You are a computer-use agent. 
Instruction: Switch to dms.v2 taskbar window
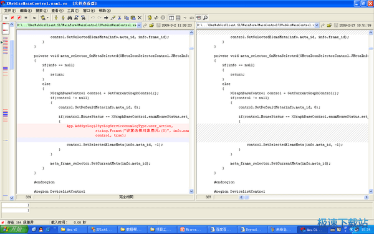pos(73,230)
